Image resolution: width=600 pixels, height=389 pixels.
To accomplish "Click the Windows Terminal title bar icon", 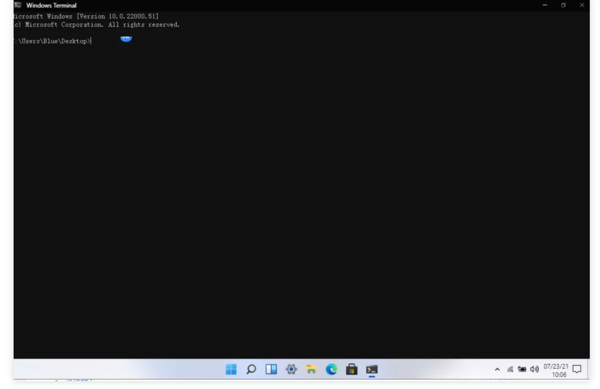I will click(18, 5).
